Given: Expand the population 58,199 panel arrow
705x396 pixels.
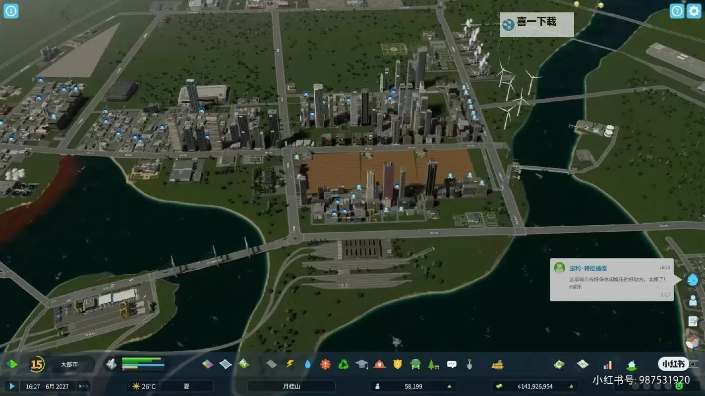Looking at the screenshot, I should [x=449, y=386].
